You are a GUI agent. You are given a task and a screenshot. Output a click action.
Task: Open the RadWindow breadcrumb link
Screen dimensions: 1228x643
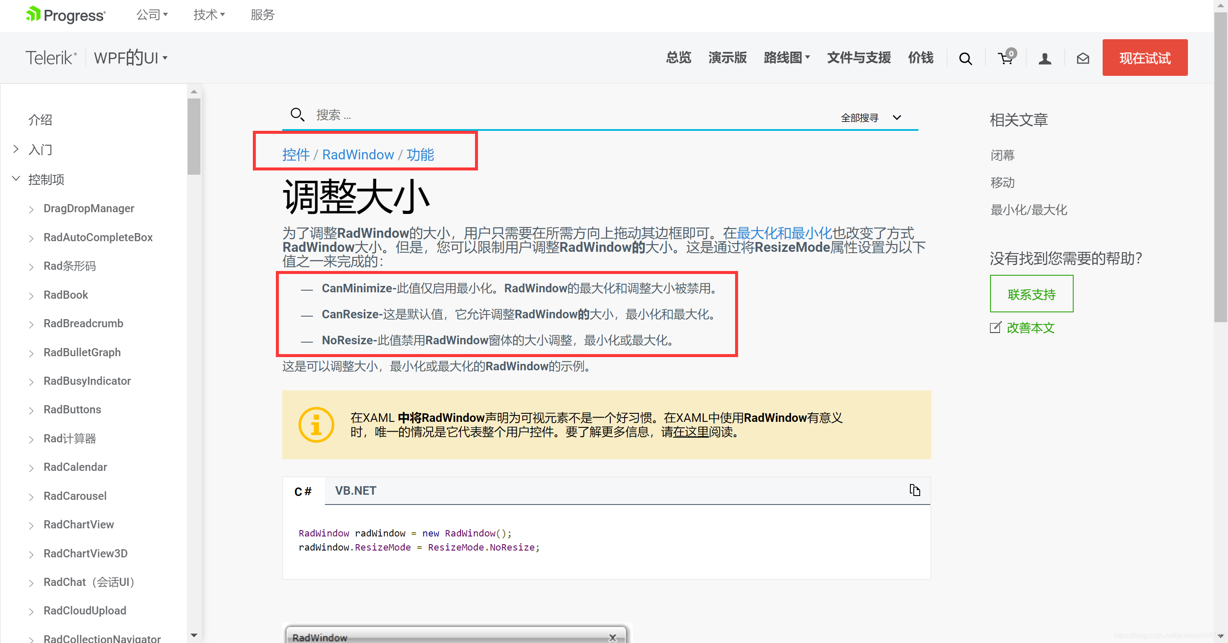(x=358, y=154)
